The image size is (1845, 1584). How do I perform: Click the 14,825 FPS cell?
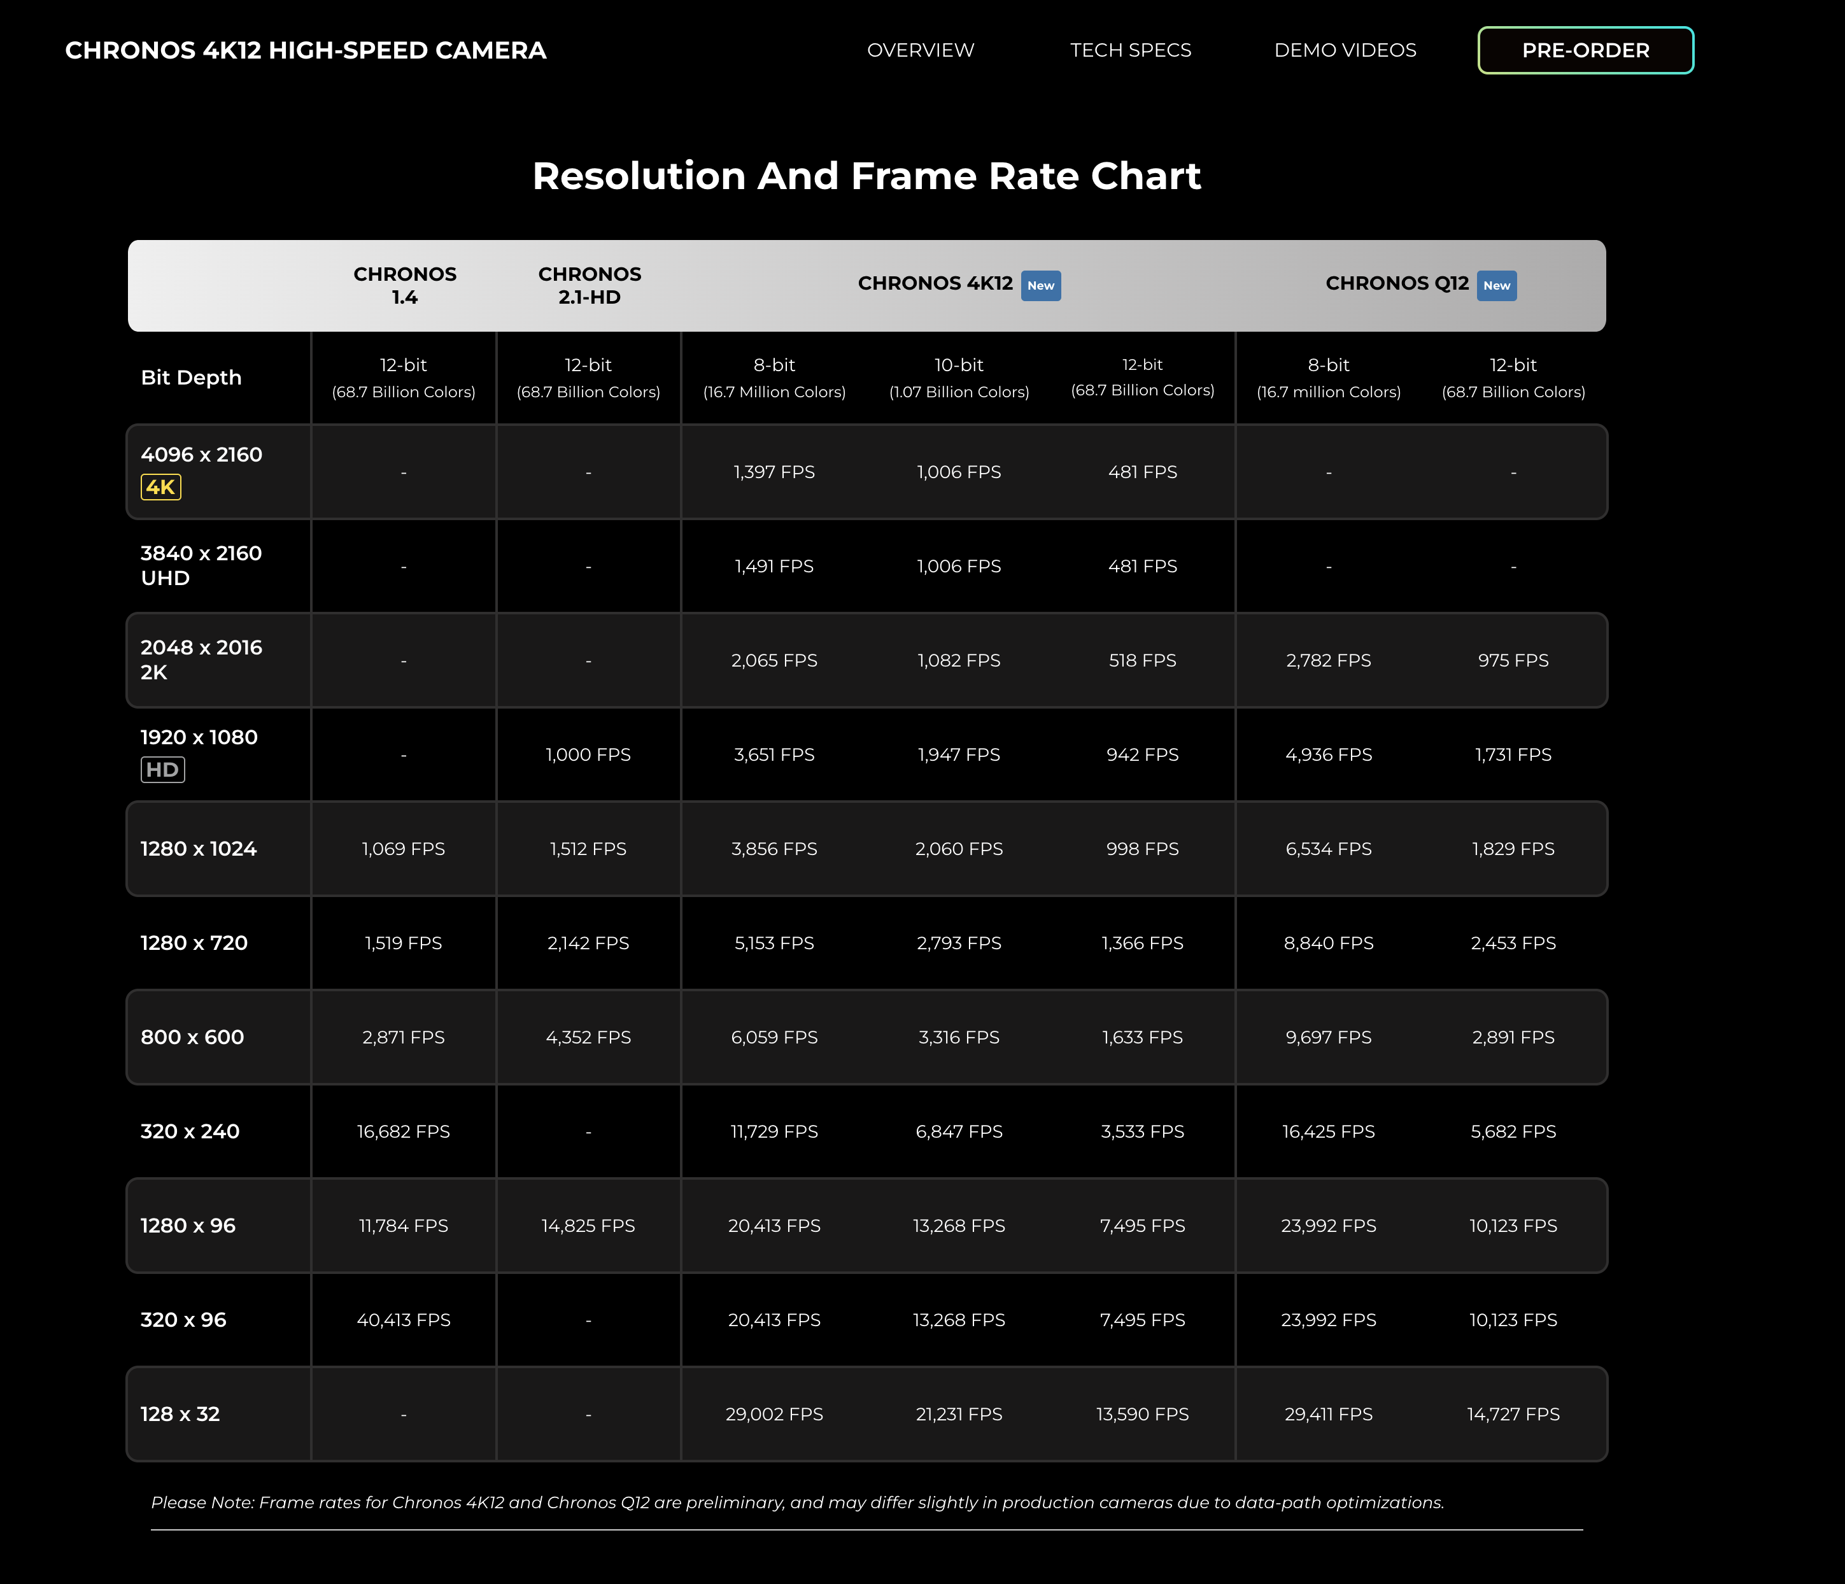point(588,1226)
